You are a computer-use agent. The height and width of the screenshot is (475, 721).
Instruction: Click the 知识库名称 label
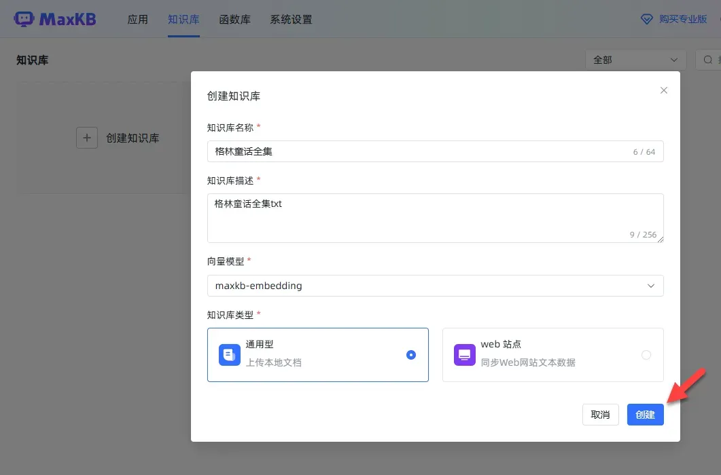pos(230,128)
